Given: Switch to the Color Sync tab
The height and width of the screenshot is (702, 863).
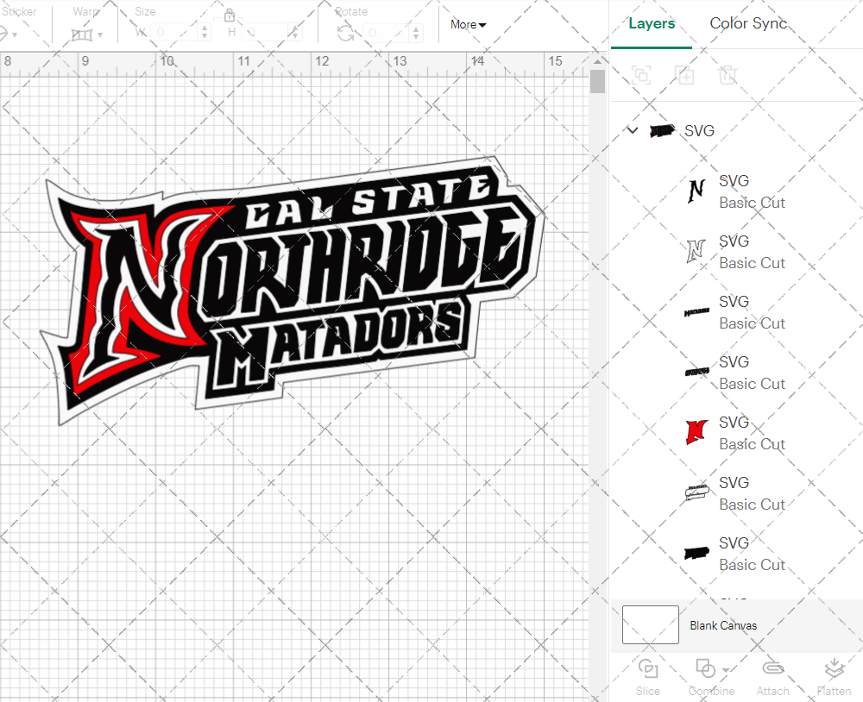Looking at the screenshot, I should (x=747, y=23).
